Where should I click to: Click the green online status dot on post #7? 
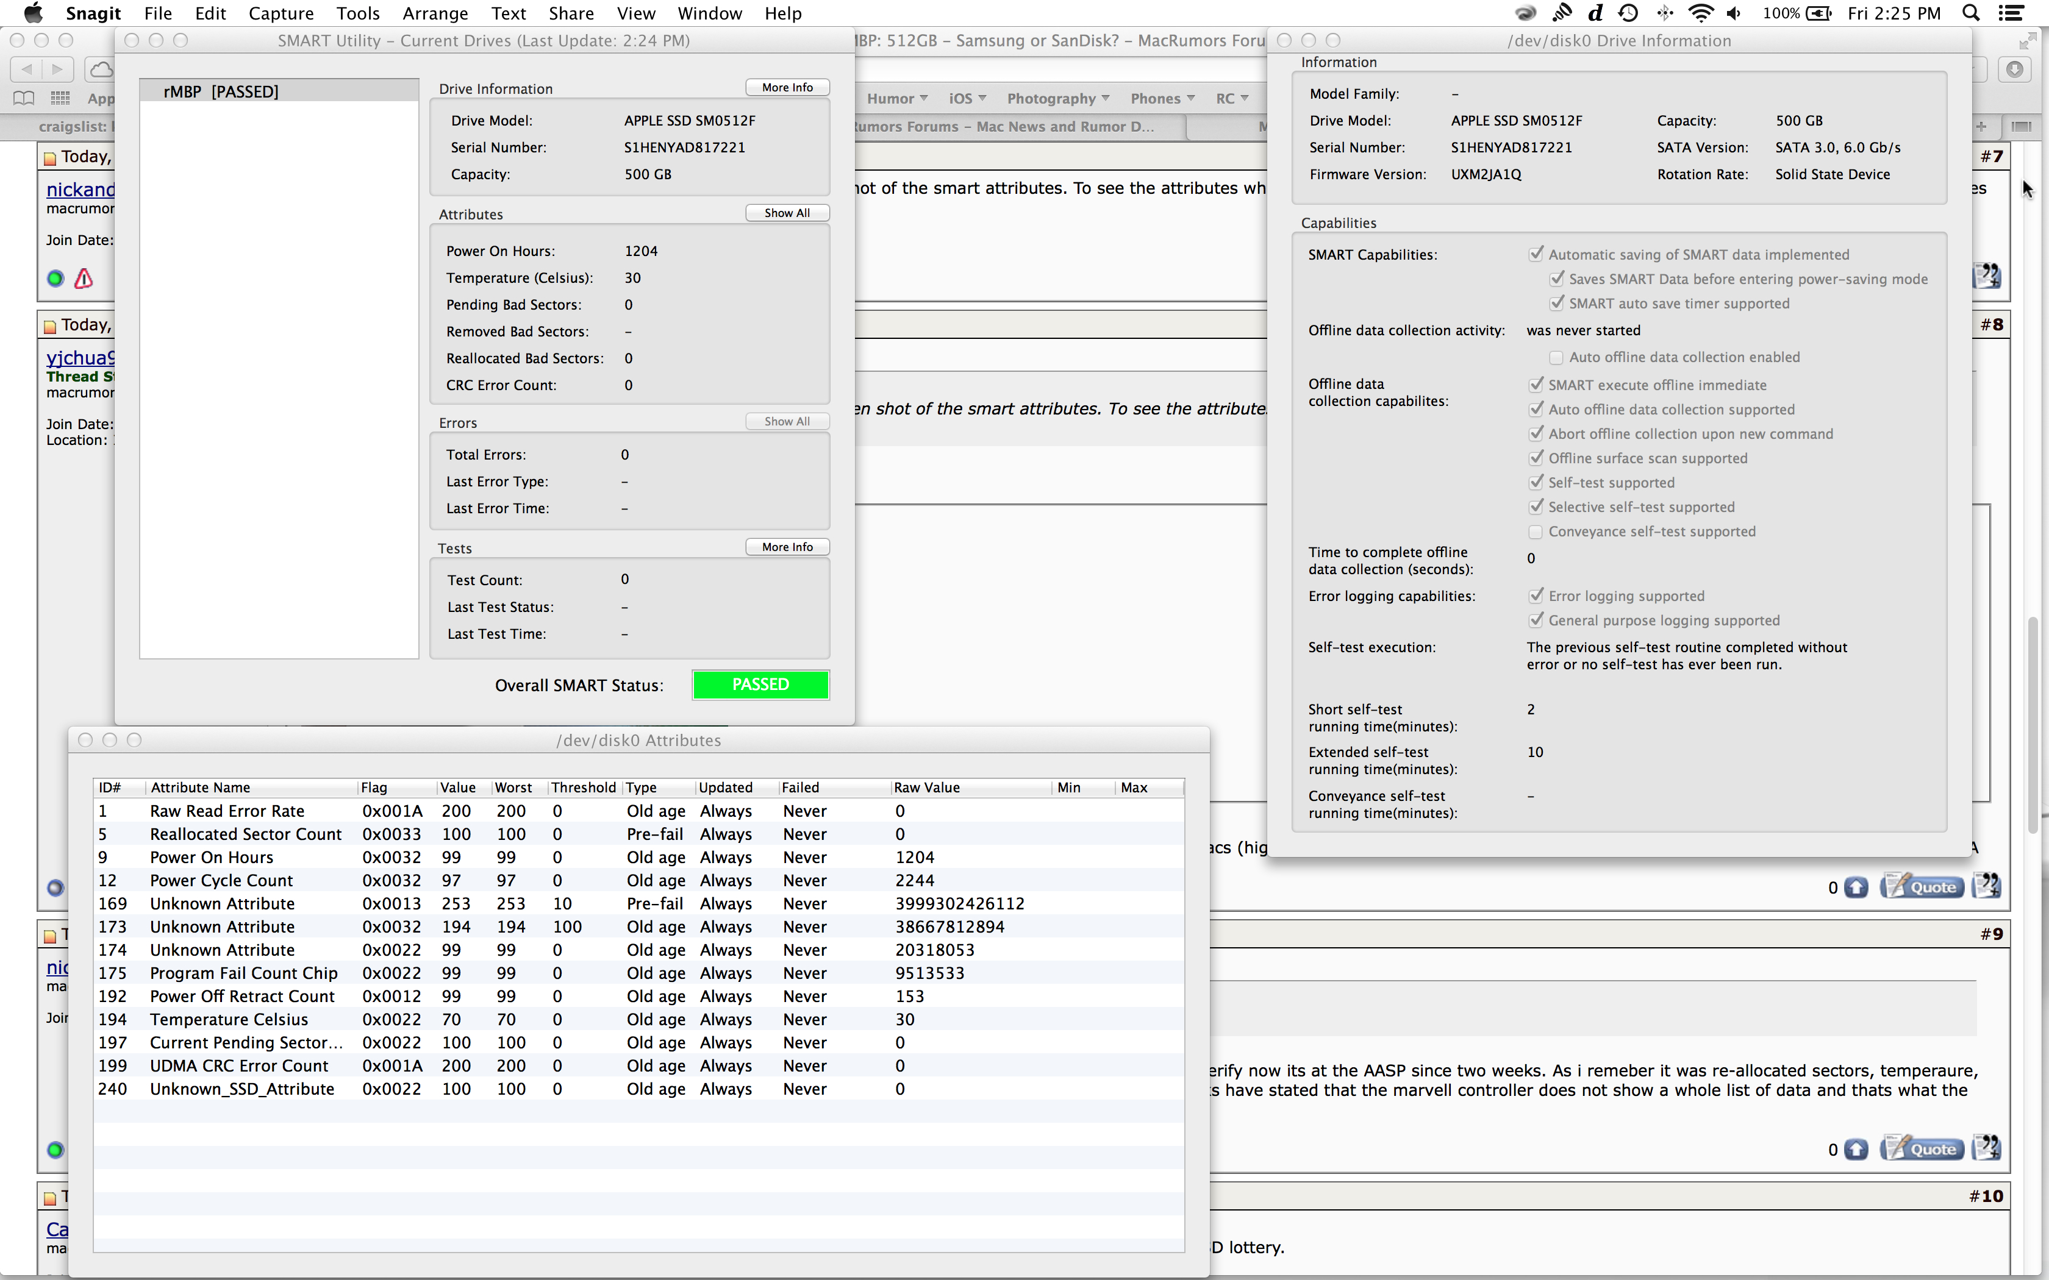[x=56, y=278]
